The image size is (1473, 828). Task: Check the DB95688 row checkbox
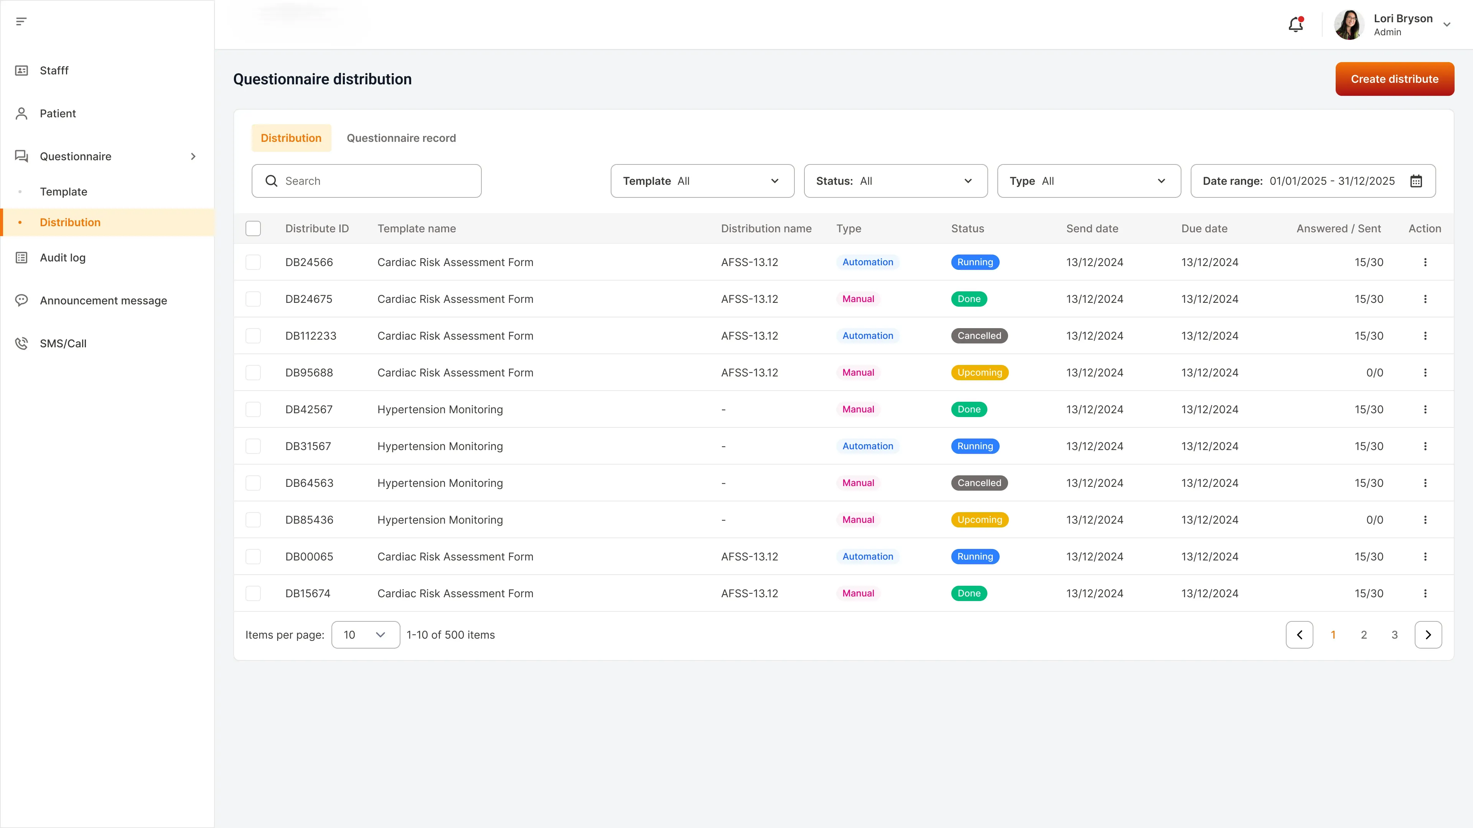(x=253, y=373)
